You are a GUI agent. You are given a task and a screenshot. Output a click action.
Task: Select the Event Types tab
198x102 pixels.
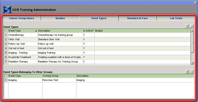[x=99, y=18]
